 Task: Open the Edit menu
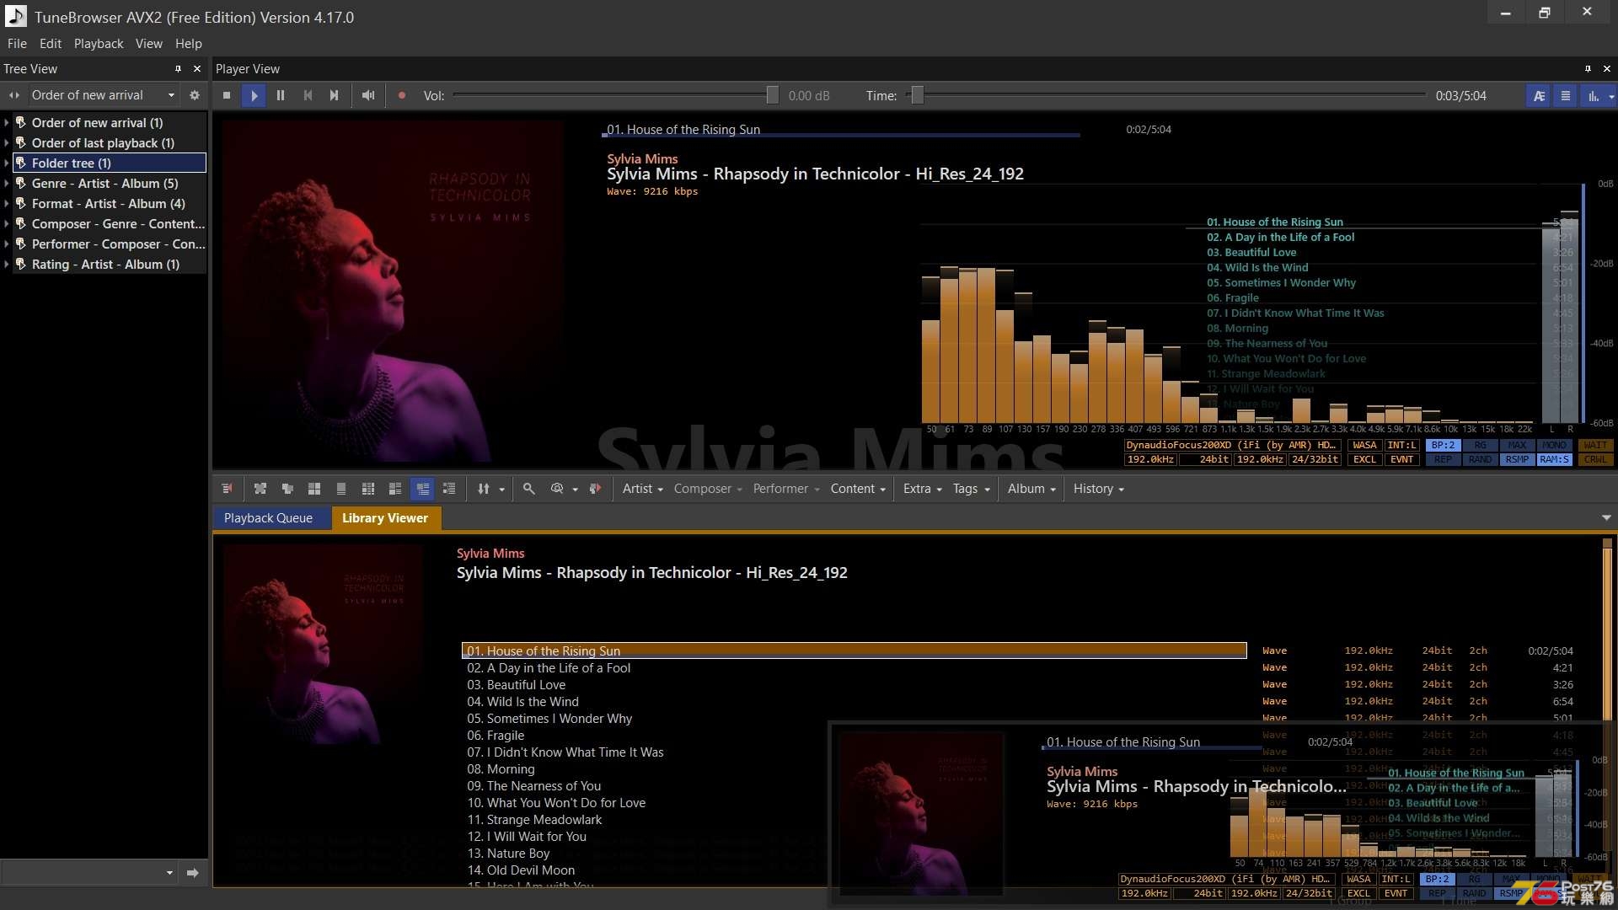[51, 44]
